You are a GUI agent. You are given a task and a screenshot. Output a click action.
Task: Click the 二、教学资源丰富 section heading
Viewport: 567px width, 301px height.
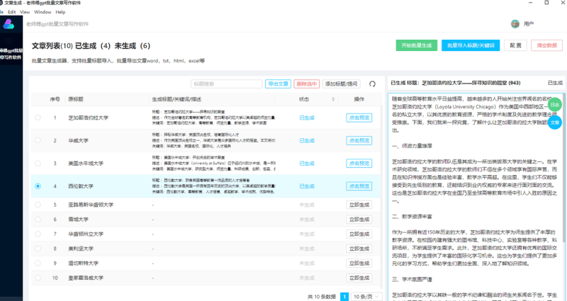tap(412, 217)
